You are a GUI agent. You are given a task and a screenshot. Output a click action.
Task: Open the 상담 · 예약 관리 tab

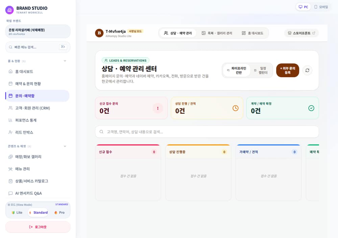coord(178,33)
